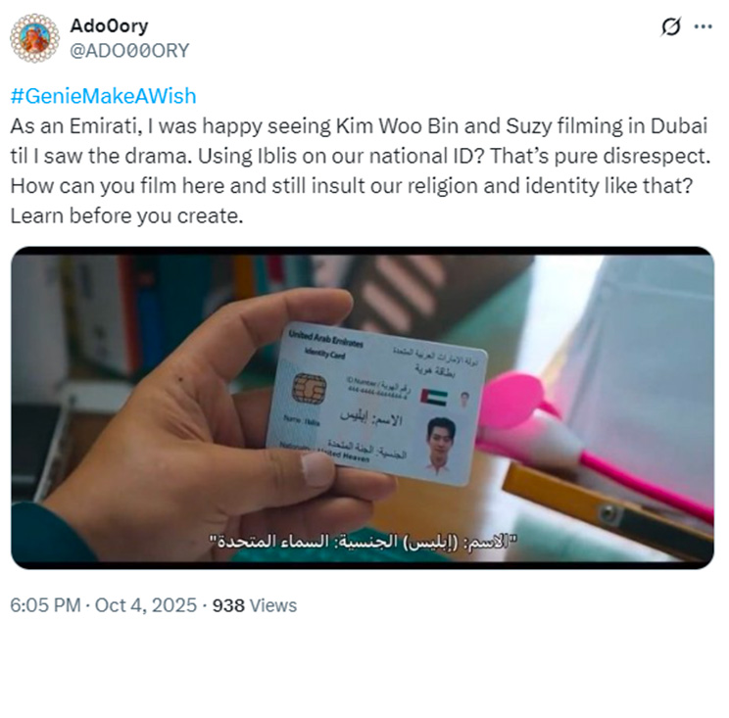Click the Arabic name line on the card
This screenshot has width=729, height=718.
(x=370, y=417)
